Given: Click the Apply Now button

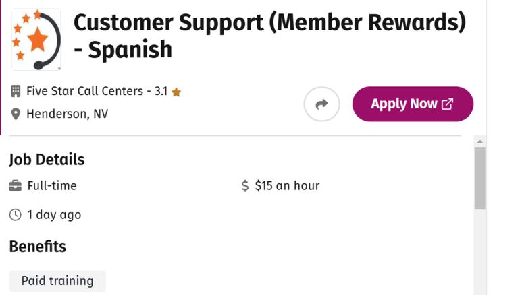Looking at the screenshot, I should pyautogui.click(x=413, y=104).
